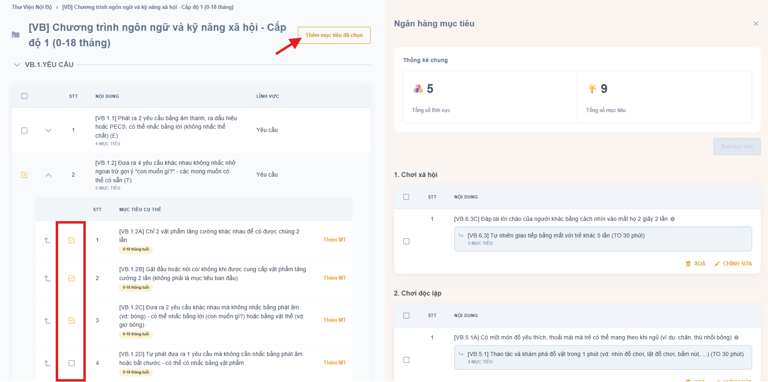Expand the VB.1.1 row chevron
This screenshot has height=382, width=768.
(48, 130)
